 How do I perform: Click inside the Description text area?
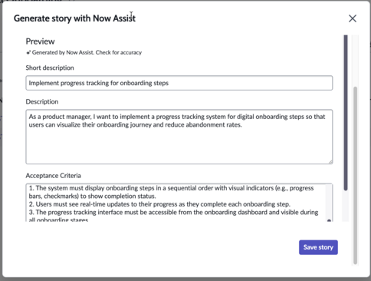point(179,137)
